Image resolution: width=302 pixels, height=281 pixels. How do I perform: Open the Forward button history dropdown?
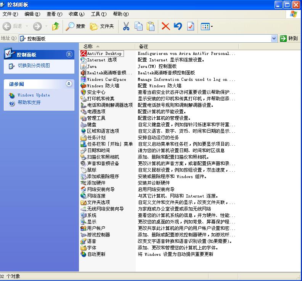46,26
